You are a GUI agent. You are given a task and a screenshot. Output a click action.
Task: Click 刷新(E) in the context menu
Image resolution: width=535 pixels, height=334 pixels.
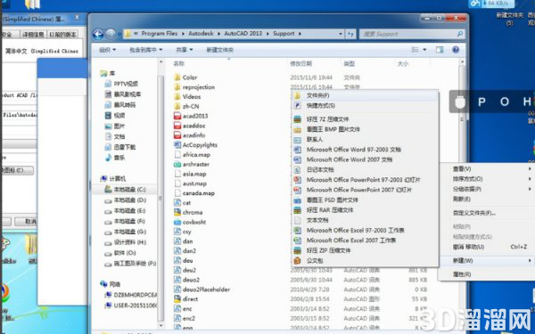point(487,199)
